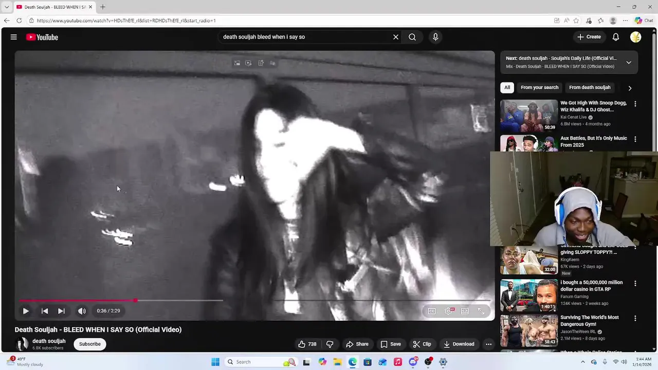The image size is (658, 370).
Task: Select the From death souljah chip
Action: 590,87
